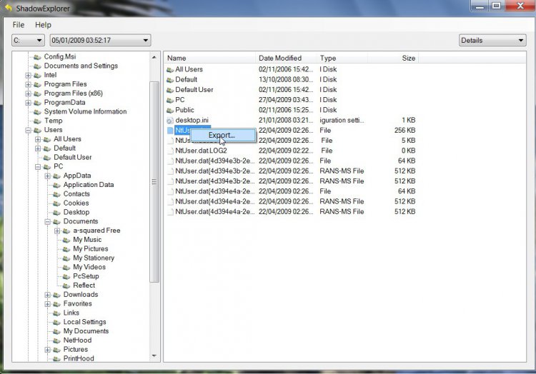This screenshot has height=374, width=536.
Task: Expand All Users in the tree
Action: pyautogui.click(x=38, y=139)
